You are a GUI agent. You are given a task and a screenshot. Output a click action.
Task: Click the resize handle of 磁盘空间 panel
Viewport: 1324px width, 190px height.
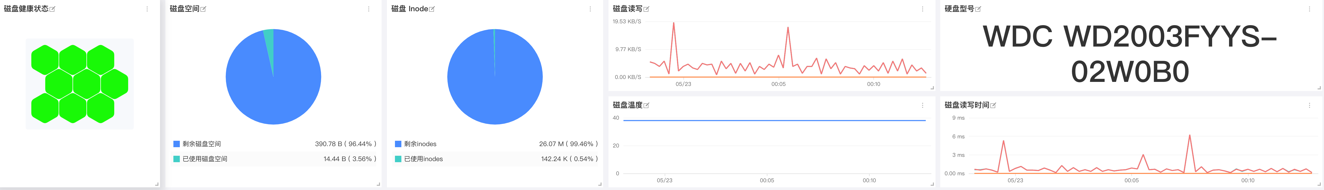(x=378, y=184)
